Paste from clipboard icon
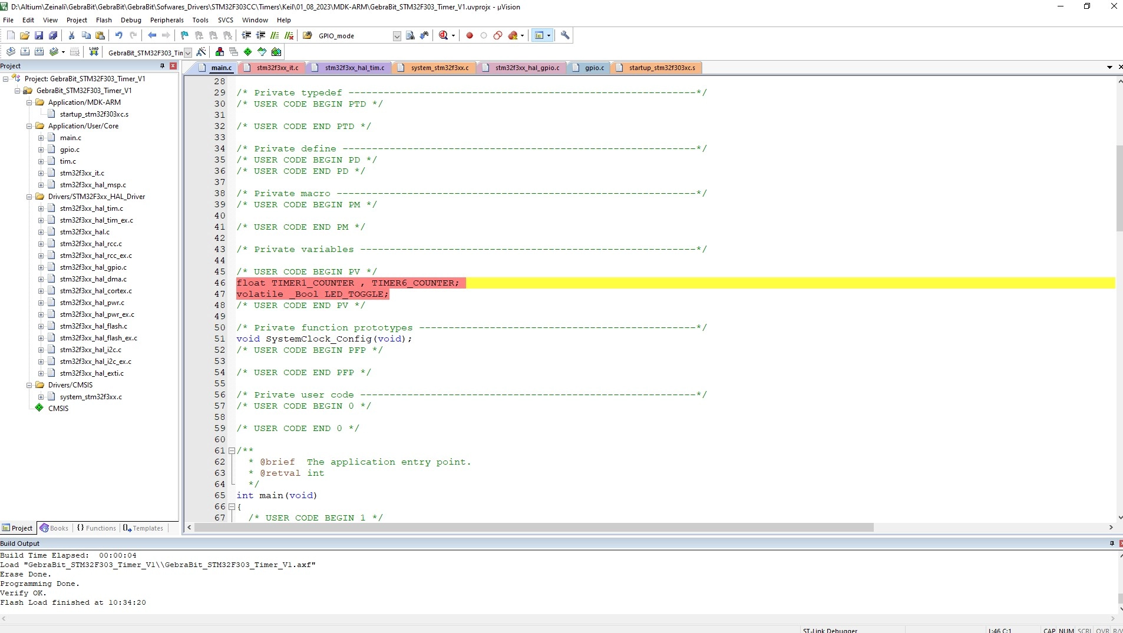Screen dimensions: 1123x633 (100, 35)
